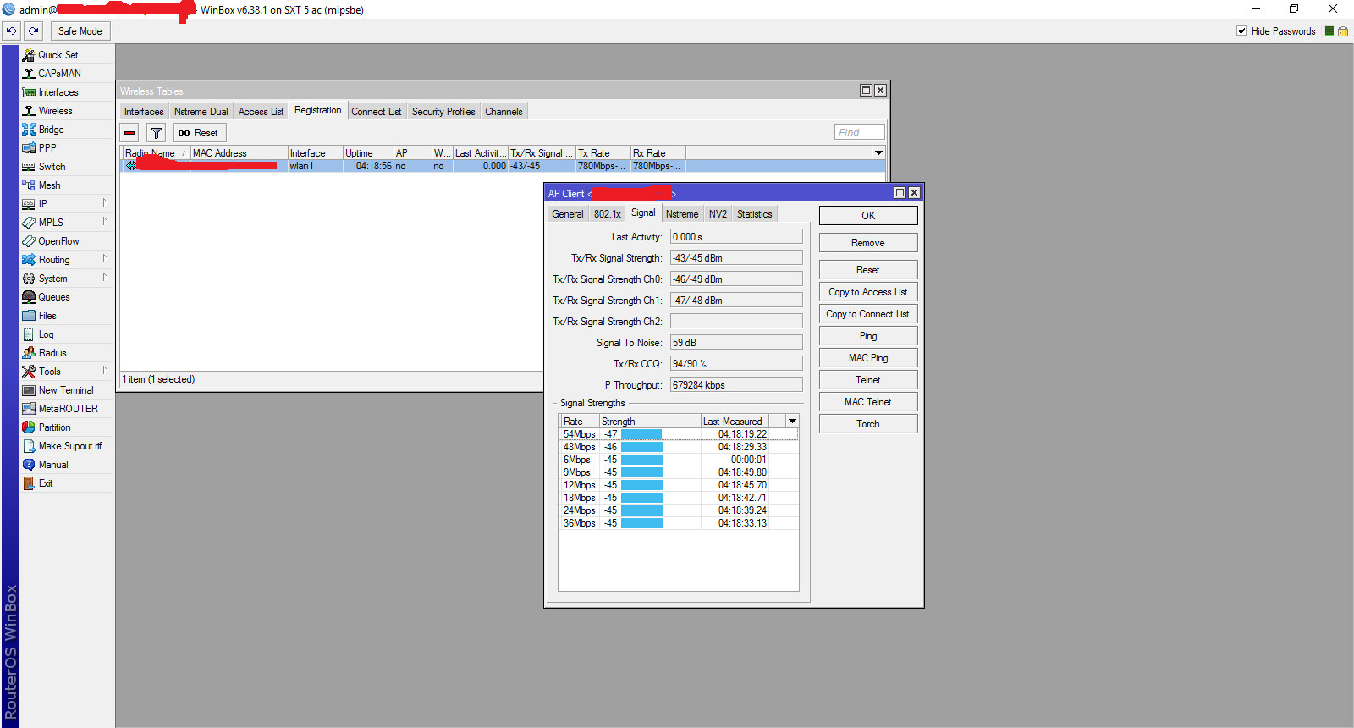The height and width of the screenshot is (728, 1354).
Task: Select the wlan1 registration row
Action: click(503, 166)
